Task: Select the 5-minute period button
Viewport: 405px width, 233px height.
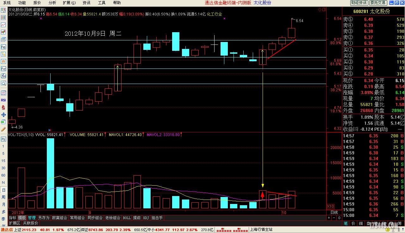Action: click(x=3, y=154)
